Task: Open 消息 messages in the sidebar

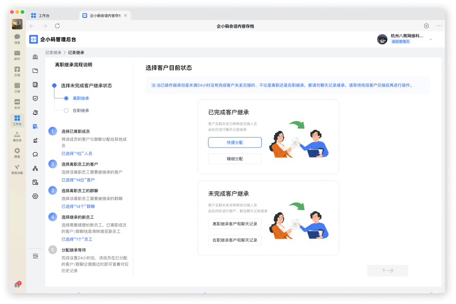Action: (17, 39)
